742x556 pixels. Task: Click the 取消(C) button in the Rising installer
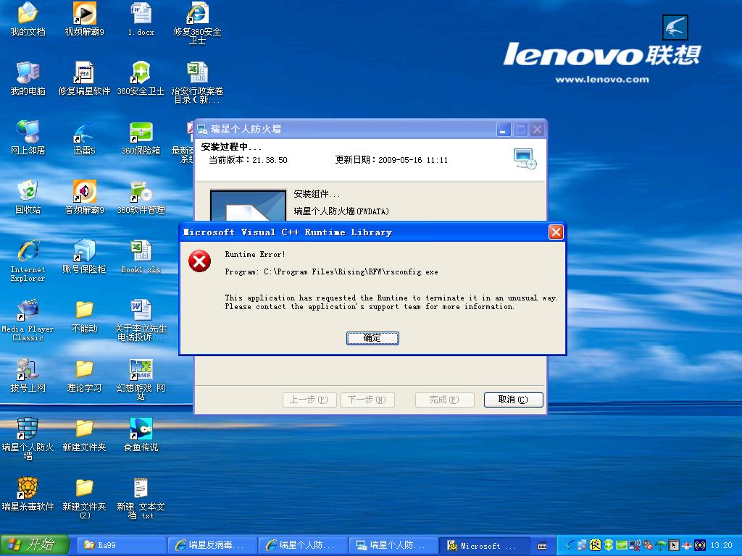click(x=514, y=400)
